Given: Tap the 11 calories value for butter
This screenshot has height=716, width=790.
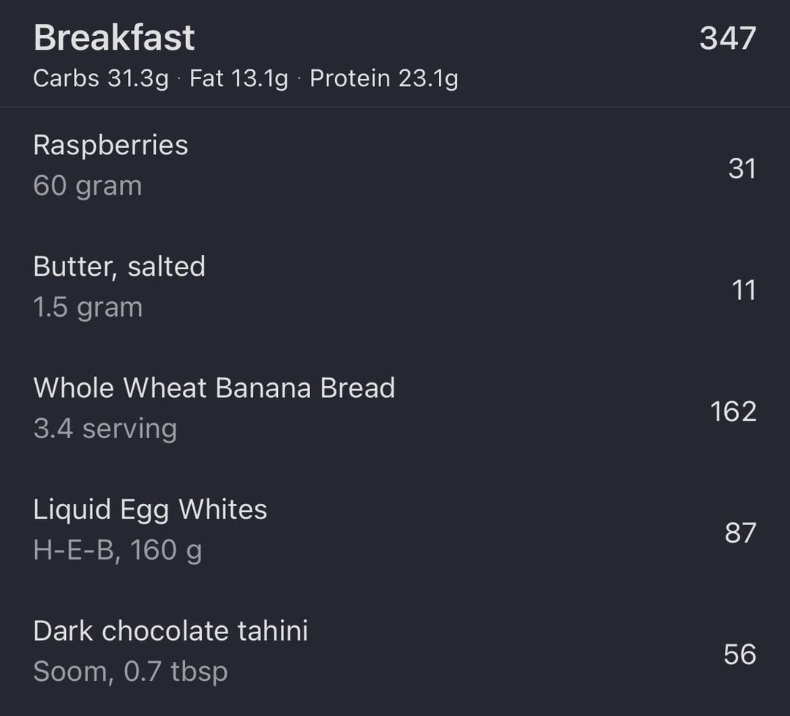Looking at the screenshot, I should (x=744, y=290).
